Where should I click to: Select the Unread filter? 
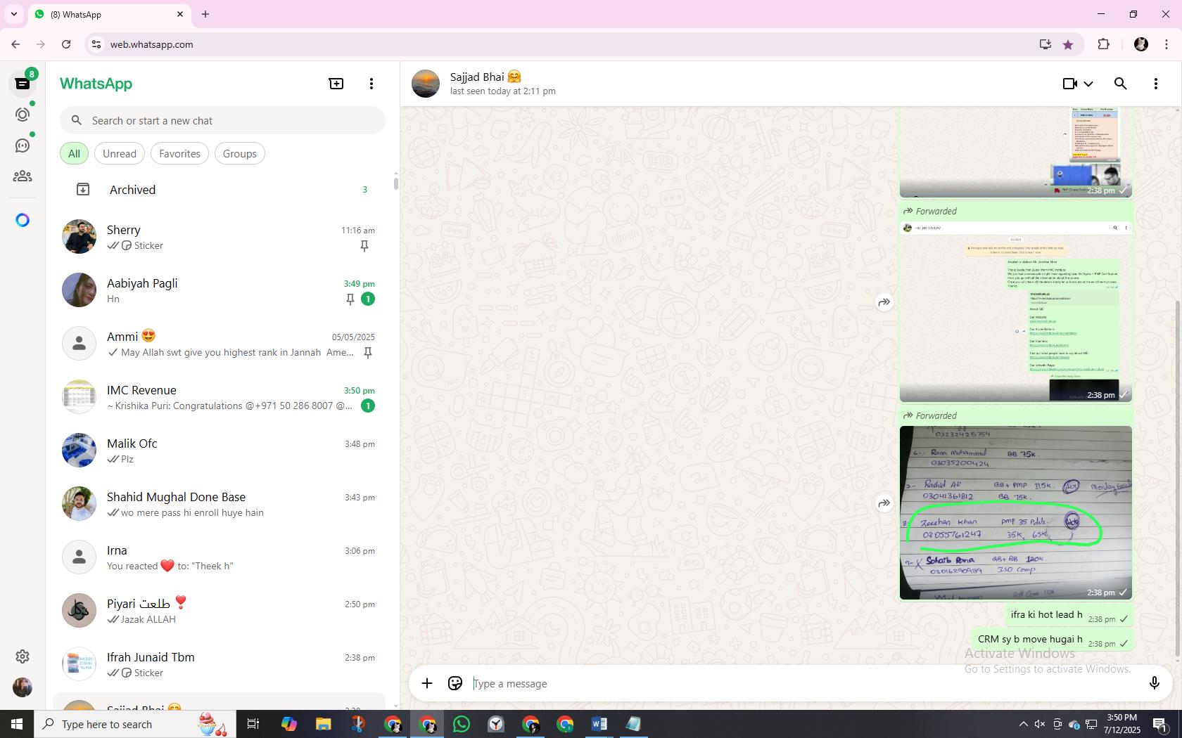120,153
